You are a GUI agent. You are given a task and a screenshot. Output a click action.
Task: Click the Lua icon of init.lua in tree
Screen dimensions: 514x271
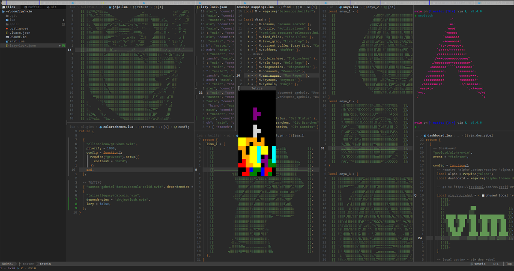coord(7,42)
